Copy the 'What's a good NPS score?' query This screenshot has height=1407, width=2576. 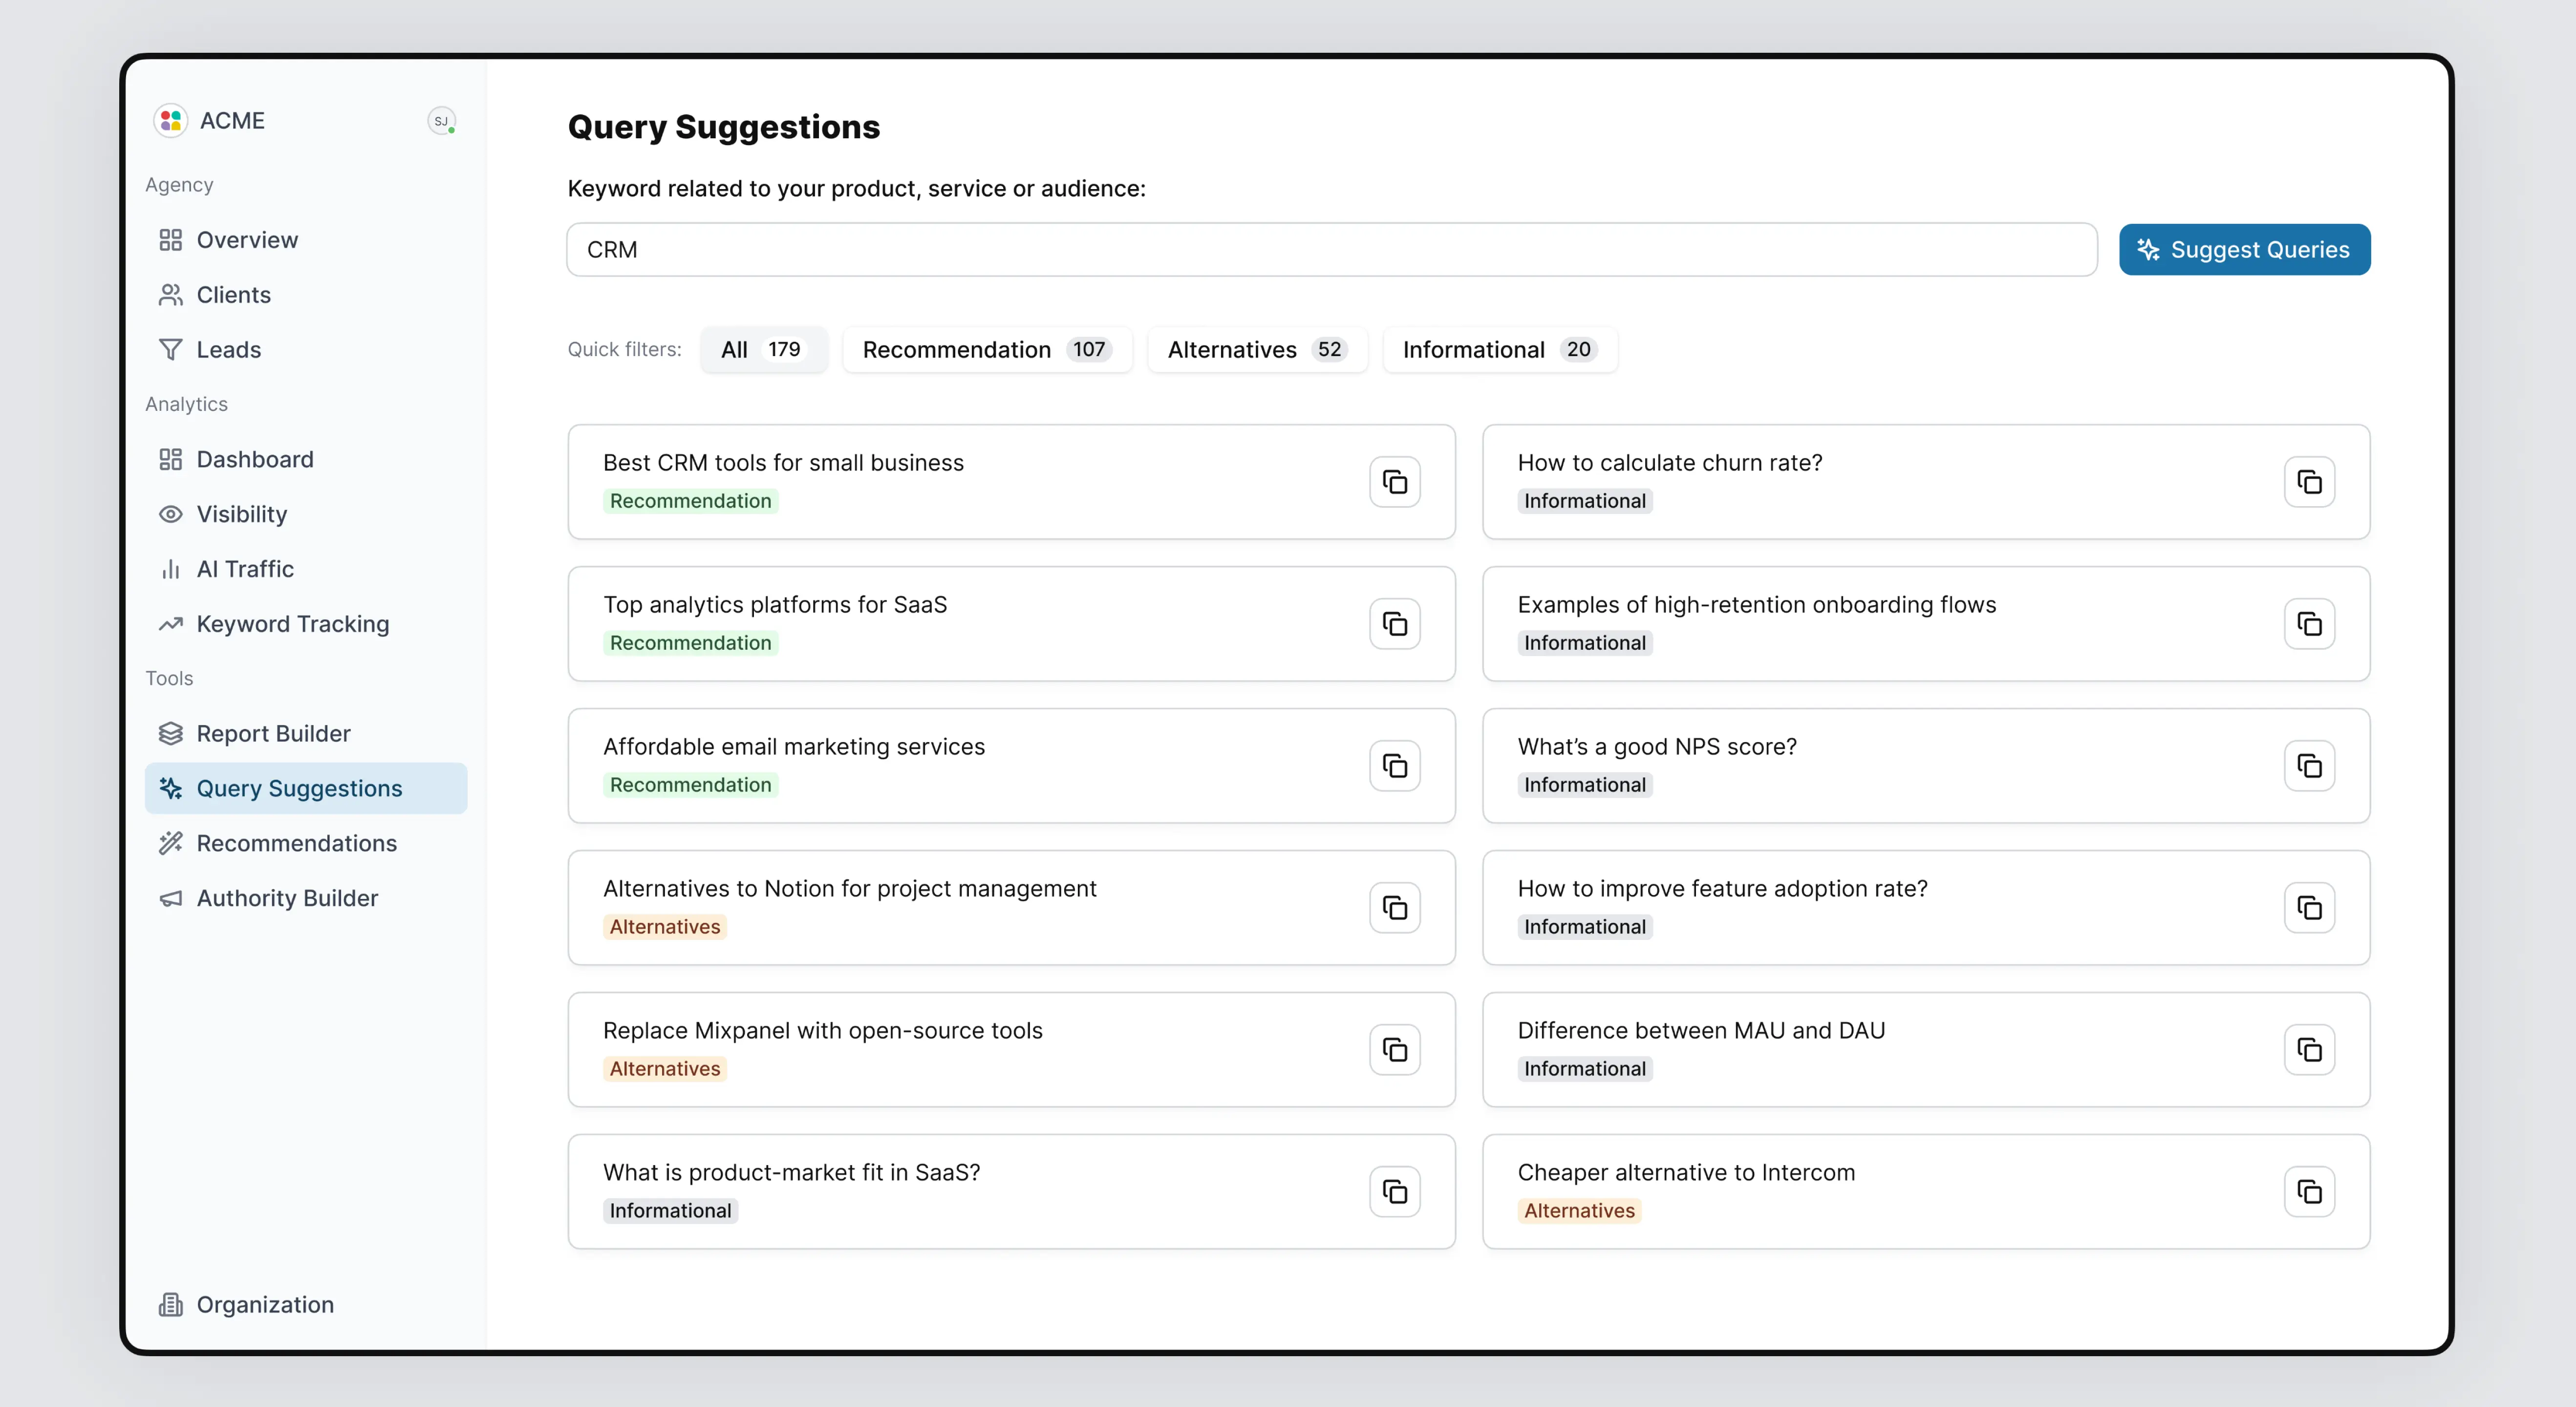2308,766
